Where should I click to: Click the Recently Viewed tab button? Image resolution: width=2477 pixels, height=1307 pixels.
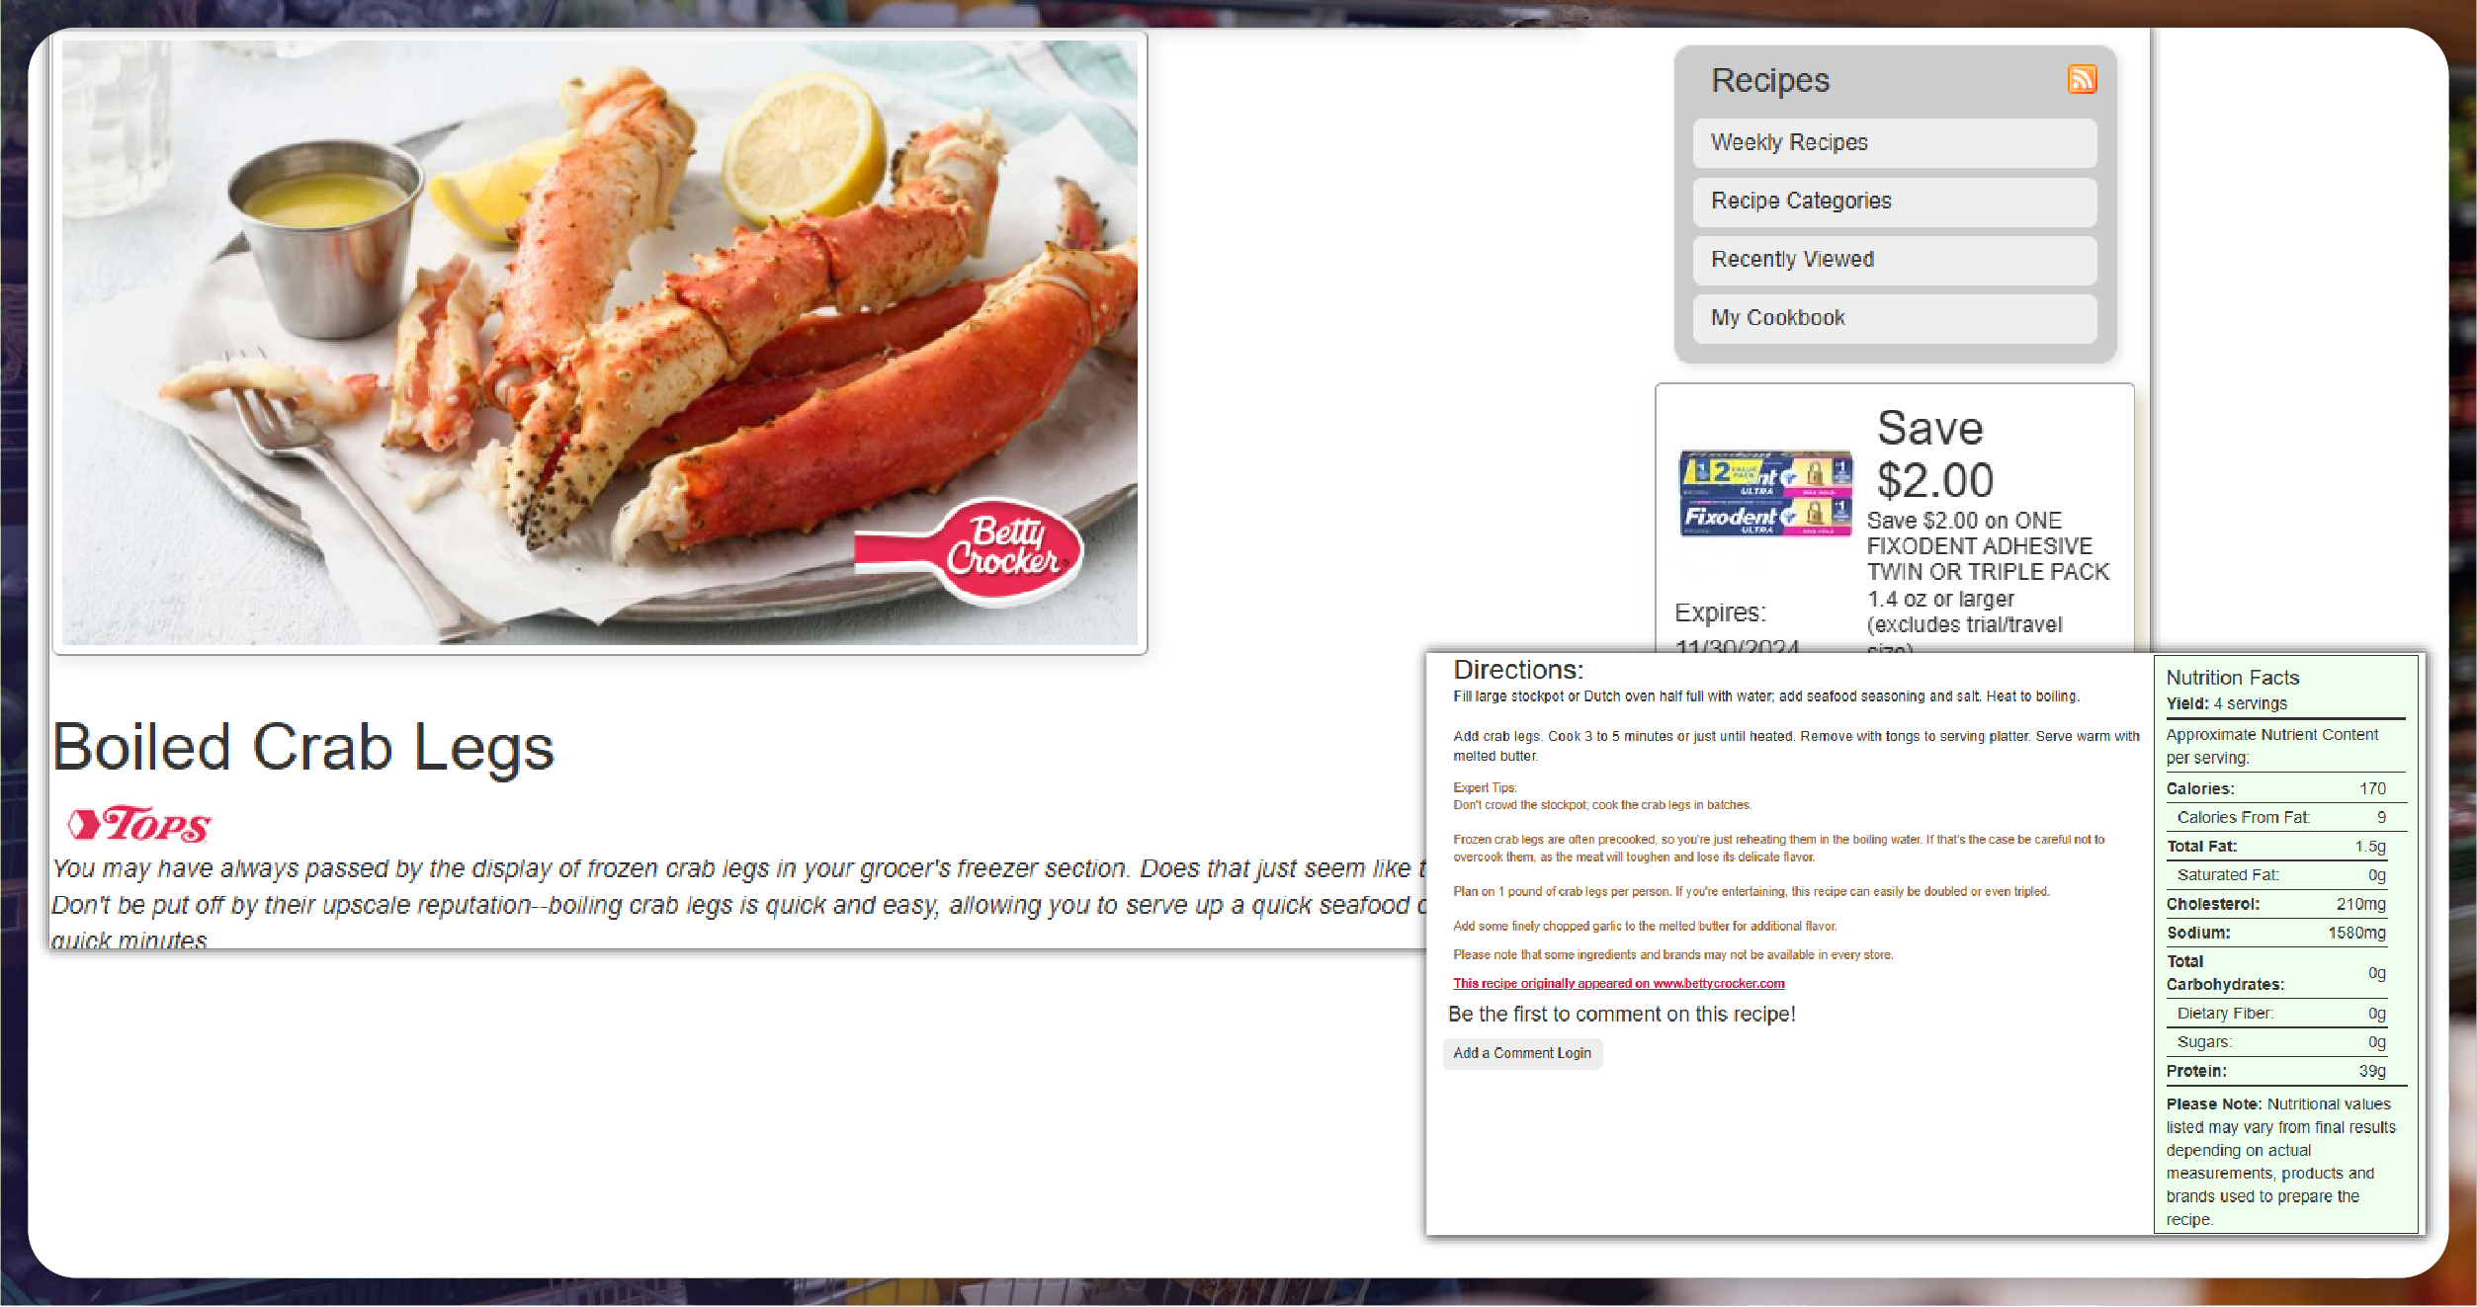point(1896,261)
